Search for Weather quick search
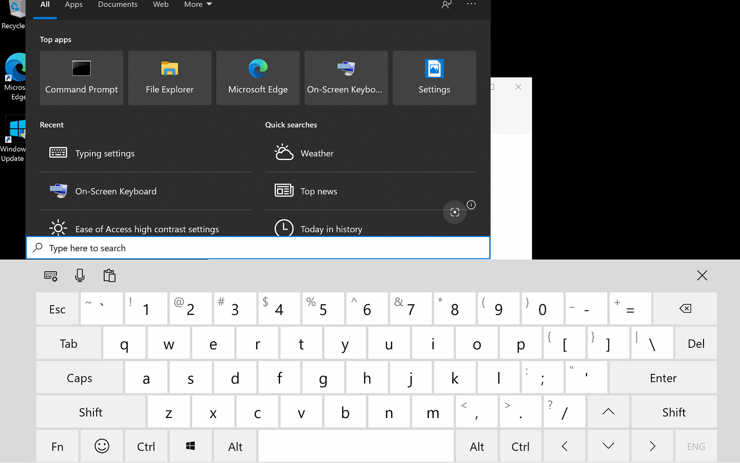The width and height of the screenshot is (740, 463). pyautogui.click(x=370, y=153)
